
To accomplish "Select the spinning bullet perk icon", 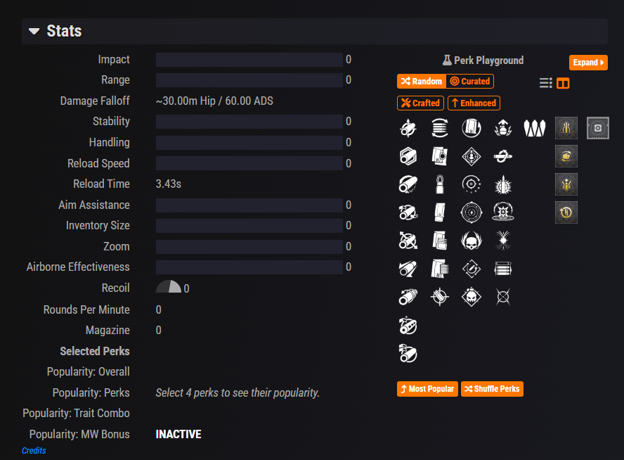I will [x=503, y=156].
